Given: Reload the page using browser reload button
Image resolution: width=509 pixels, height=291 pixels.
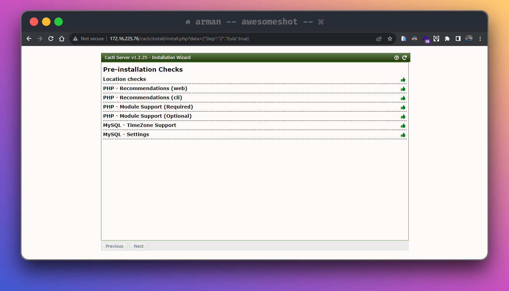Looking at the screenshot, I should tap(51, 39).
